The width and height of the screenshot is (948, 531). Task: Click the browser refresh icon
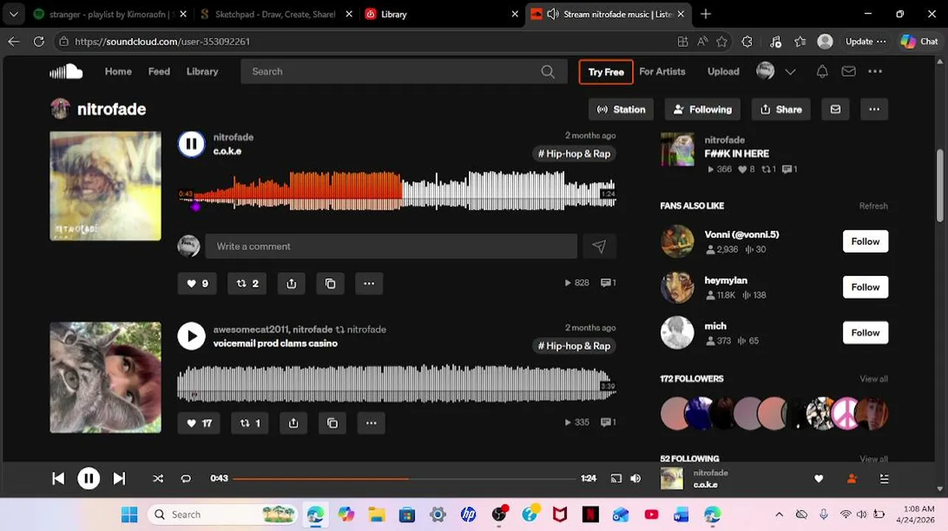click(x=39, y=41)
